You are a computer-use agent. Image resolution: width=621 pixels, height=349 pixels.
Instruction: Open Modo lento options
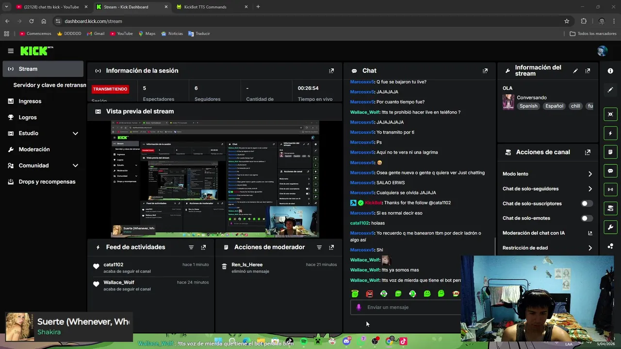point(547,174)
